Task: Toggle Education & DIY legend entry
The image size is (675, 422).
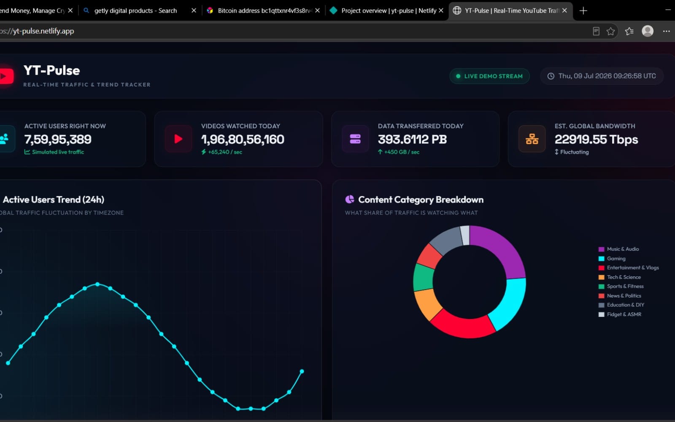Action: tap(621, 305)
